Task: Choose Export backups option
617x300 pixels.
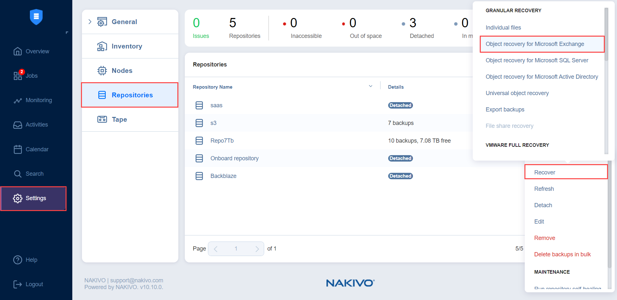Action: (x=505, y=110)
